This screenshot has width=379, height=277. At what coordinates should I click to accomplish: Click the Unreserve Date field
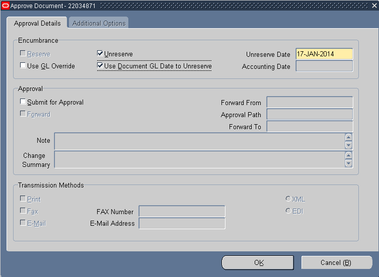pyautogui.click(x=324, y=54)
